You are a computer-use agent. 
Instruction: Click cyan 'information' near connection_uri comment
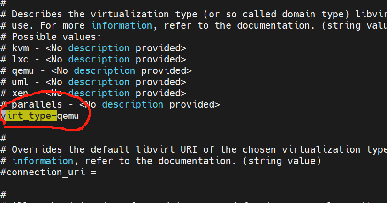click(x=43, y=161)
